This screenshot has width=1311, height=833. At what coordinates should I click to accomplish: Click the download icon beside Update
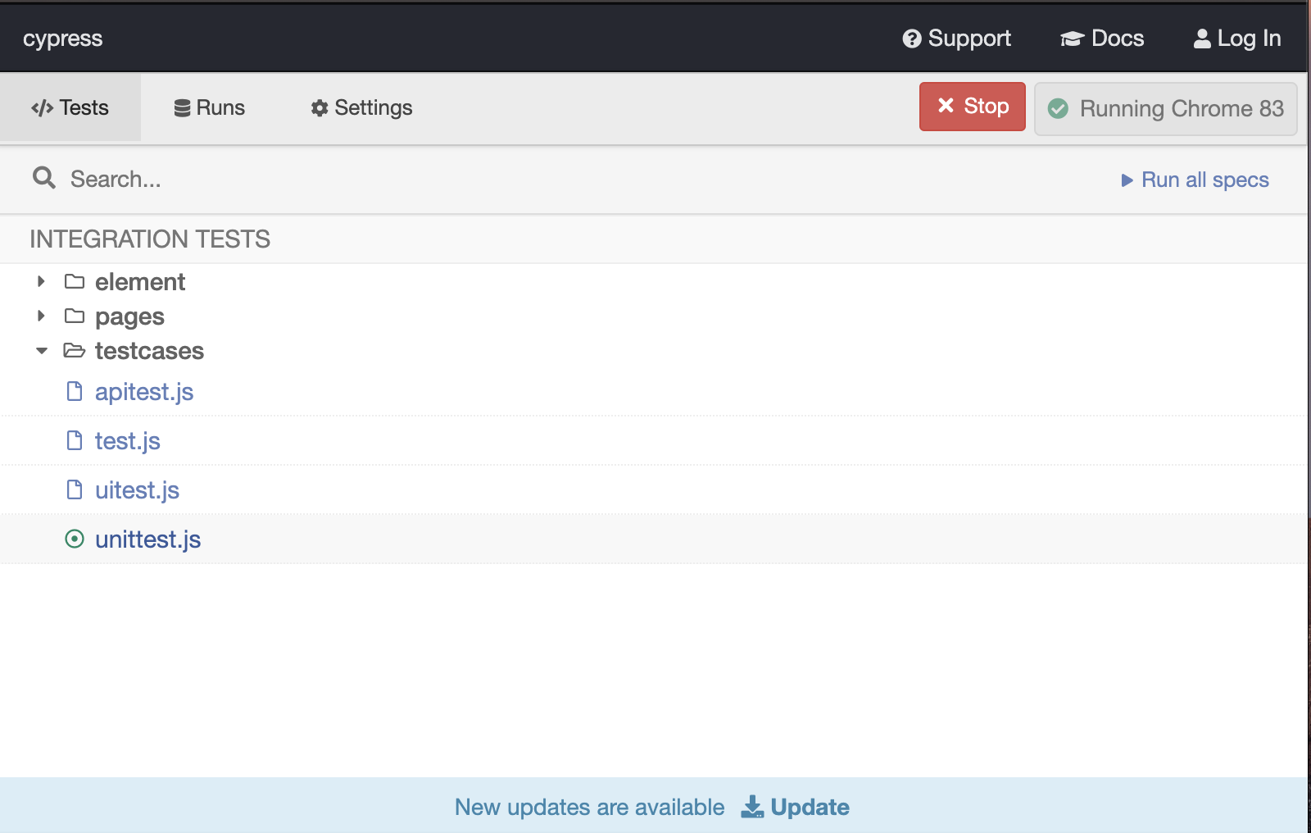[x=752, y=807]
